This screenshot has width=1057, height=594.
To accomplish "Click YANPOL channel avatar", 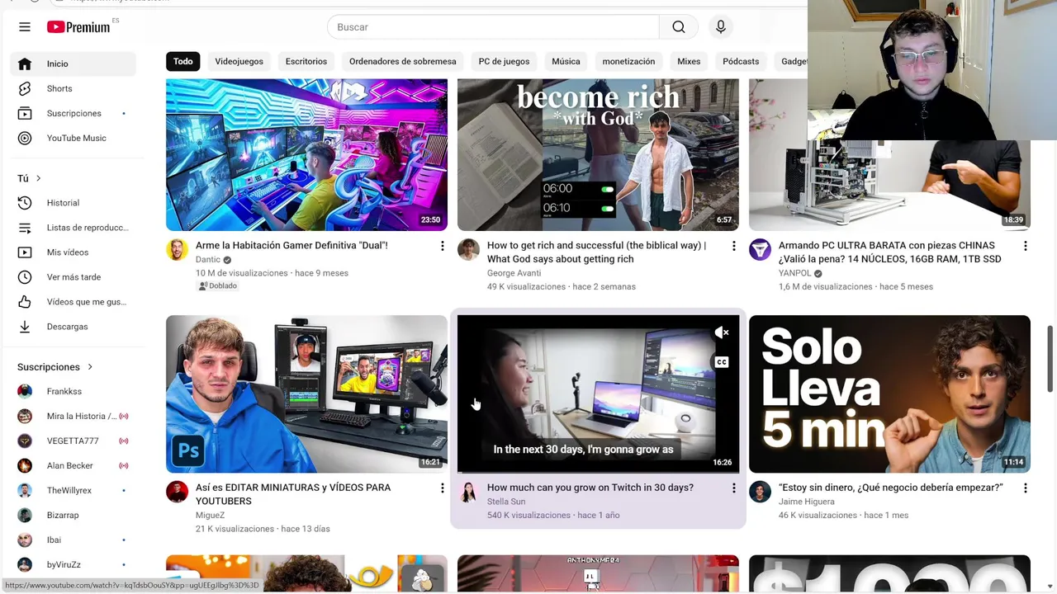I will coord(760,249).
